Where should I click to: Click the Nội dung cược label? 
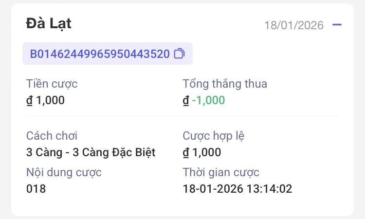click(64, 172)
